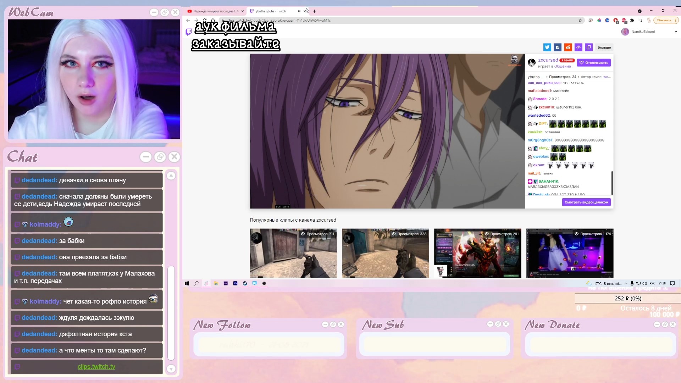
Task: Switch the РУС keyboard language
Action: (652, 283)
